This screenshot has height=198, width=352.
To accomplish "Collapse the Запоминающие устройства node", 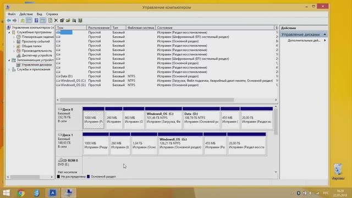I will (x=9, y=60).
